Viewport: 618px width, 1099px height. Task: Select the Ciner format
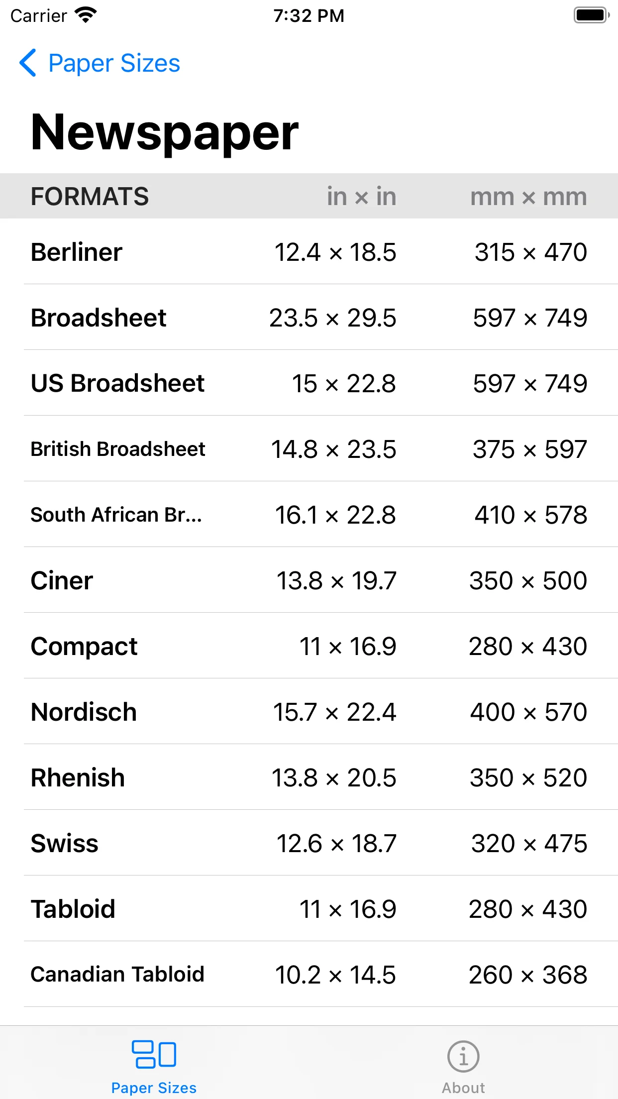(x=309, y=580)
